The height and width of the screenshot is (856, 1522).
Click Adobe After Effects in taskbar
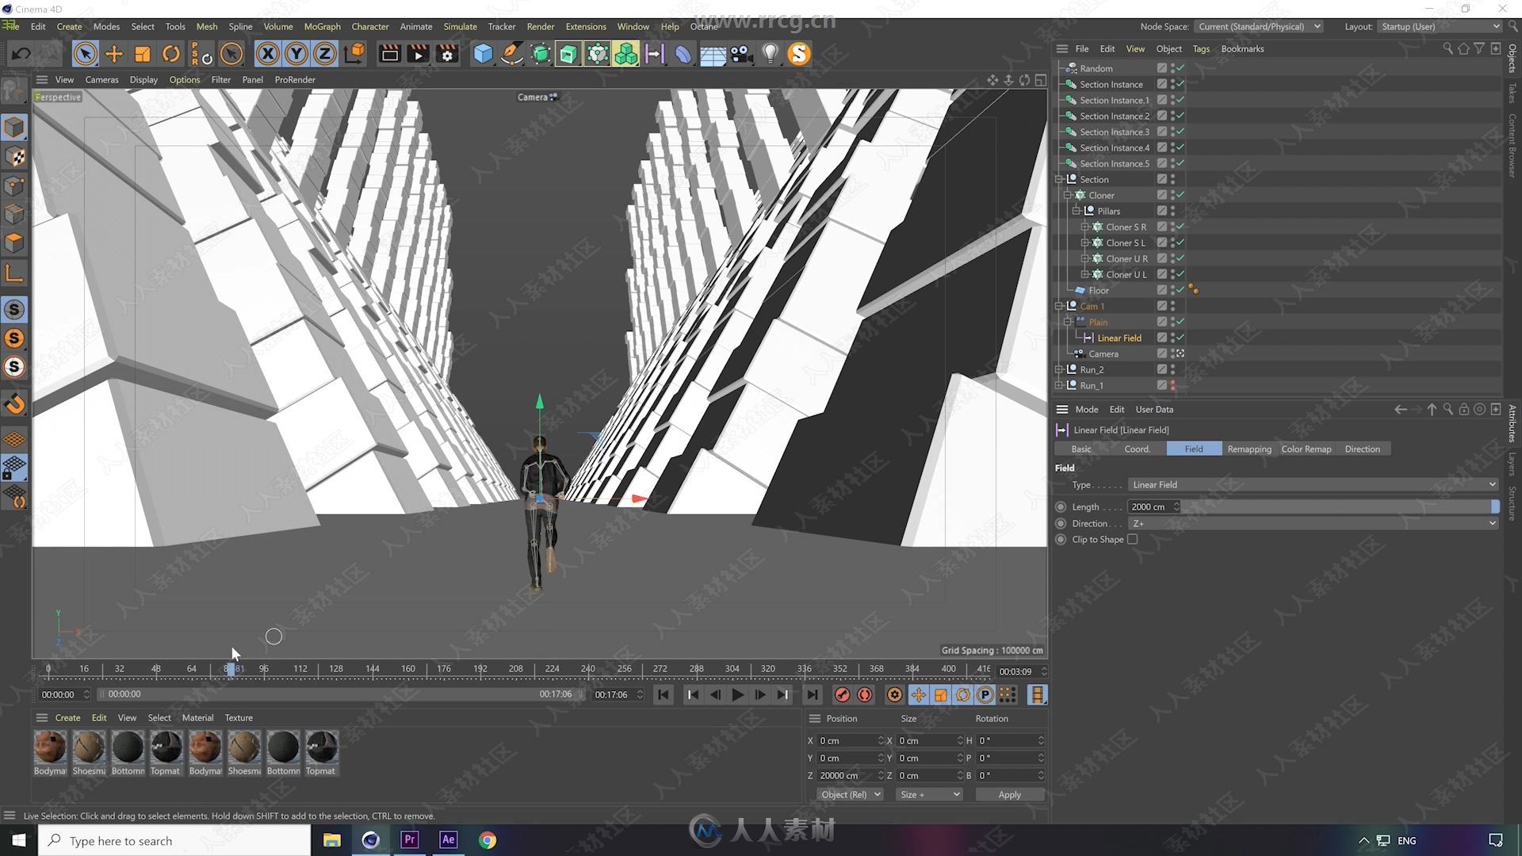[x=447, y=840]
